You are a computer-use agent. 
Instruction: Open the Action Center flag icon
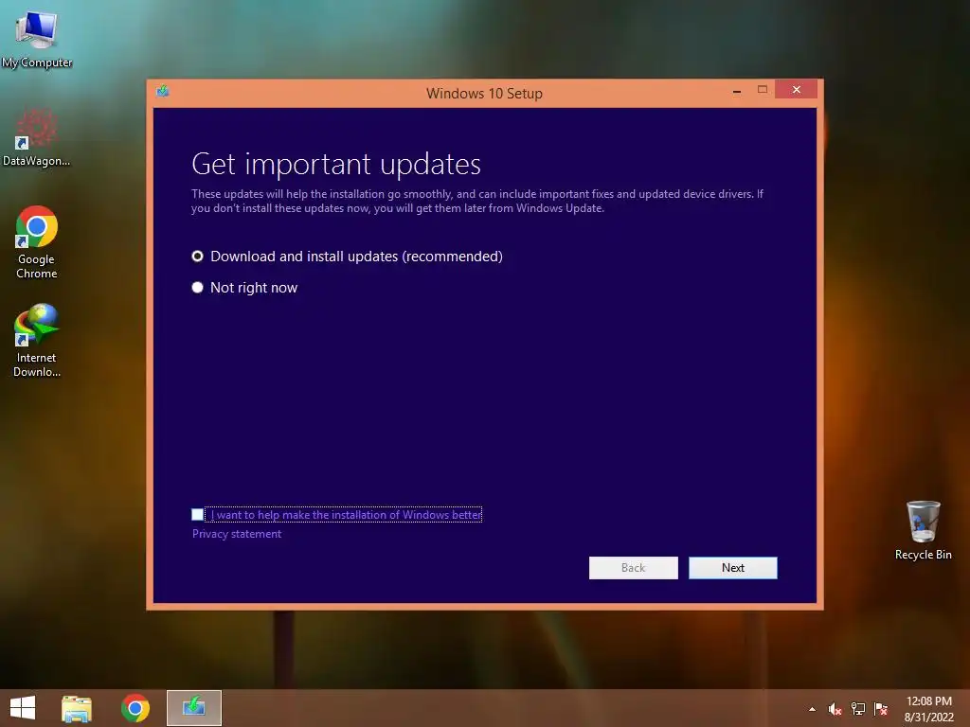point(881,709)
